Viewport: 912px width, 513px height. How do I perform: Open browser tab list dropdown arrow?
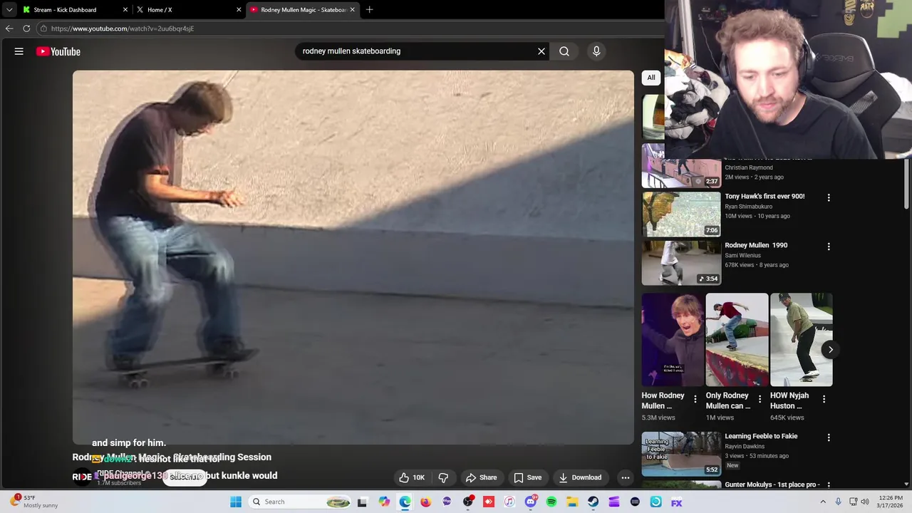tap(9, 10)
